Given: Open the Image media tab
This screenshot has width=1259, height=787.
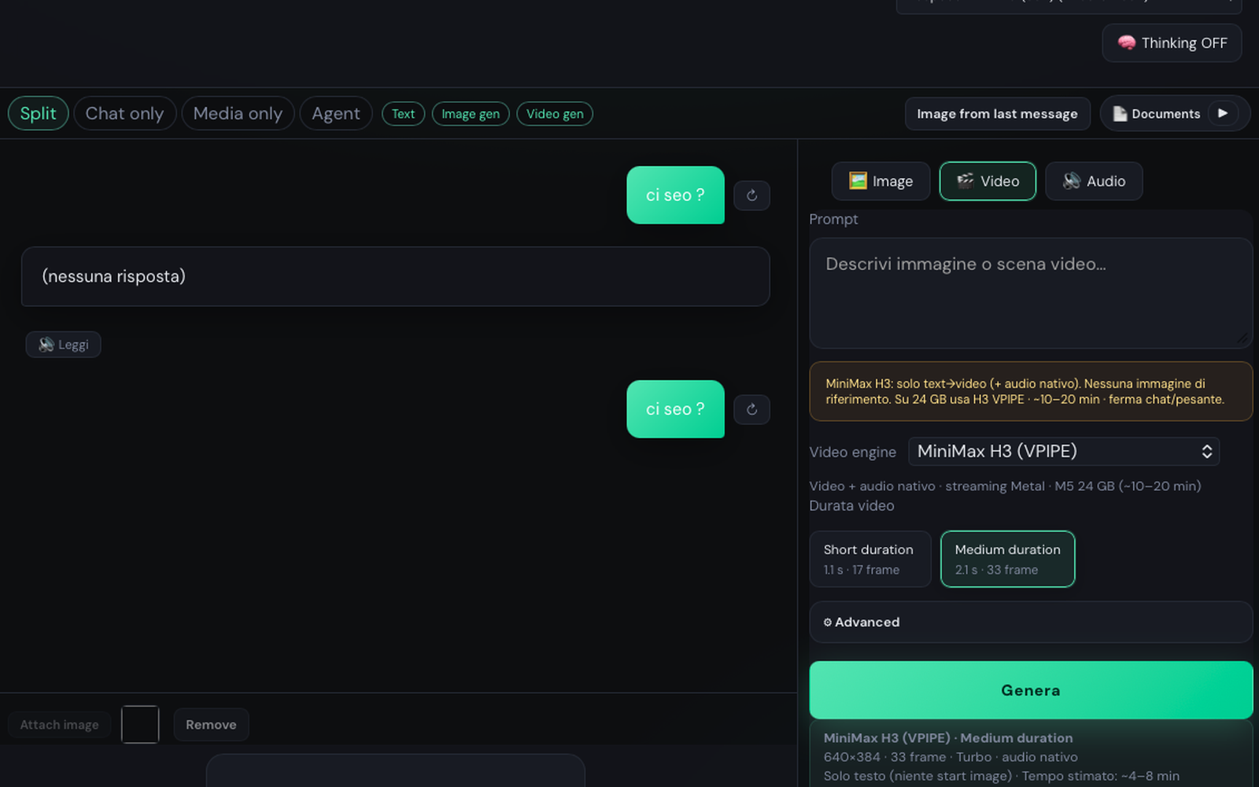Looking at the screenshot, I should click(x=881, y=181).
